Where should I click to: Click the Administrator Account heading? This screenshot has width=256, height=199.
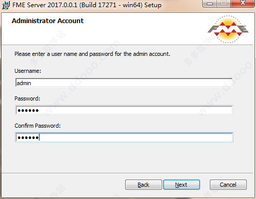pos(48,21)
